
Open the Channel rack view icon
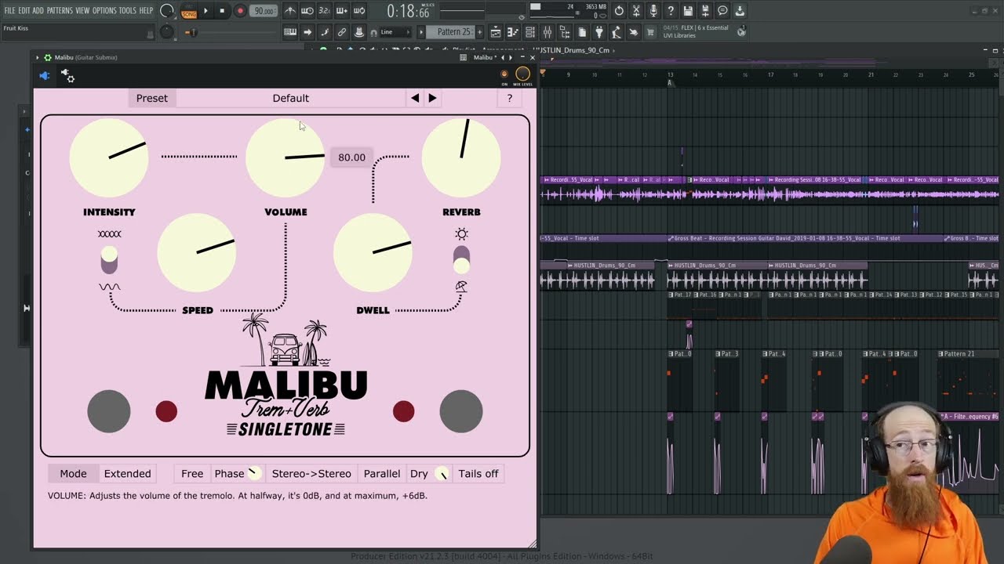530,32
